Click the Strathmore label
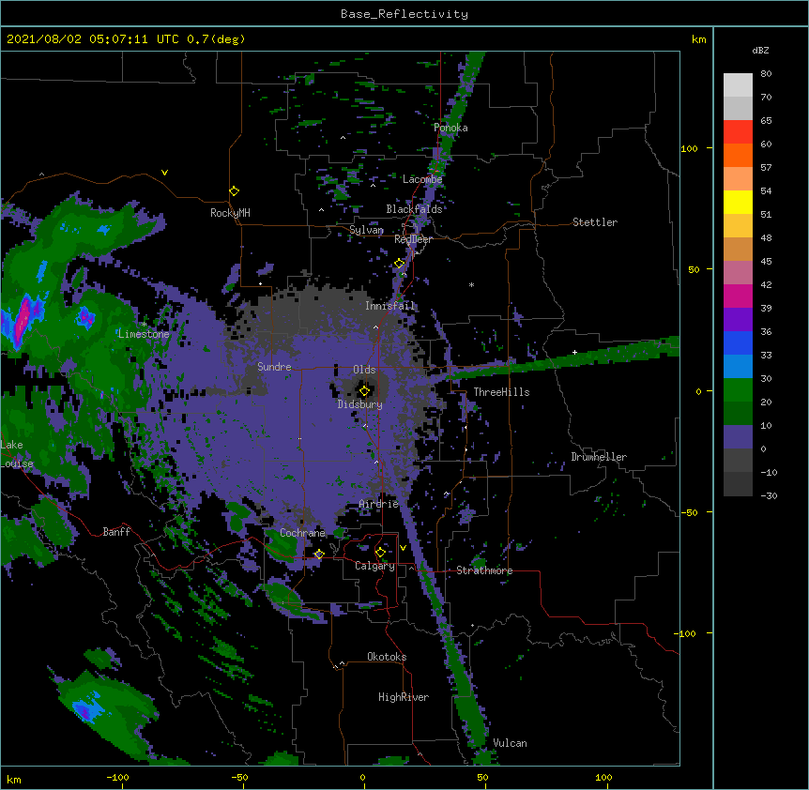The height and width of the screenshot is (790, 809). click(x=484, y=570)
